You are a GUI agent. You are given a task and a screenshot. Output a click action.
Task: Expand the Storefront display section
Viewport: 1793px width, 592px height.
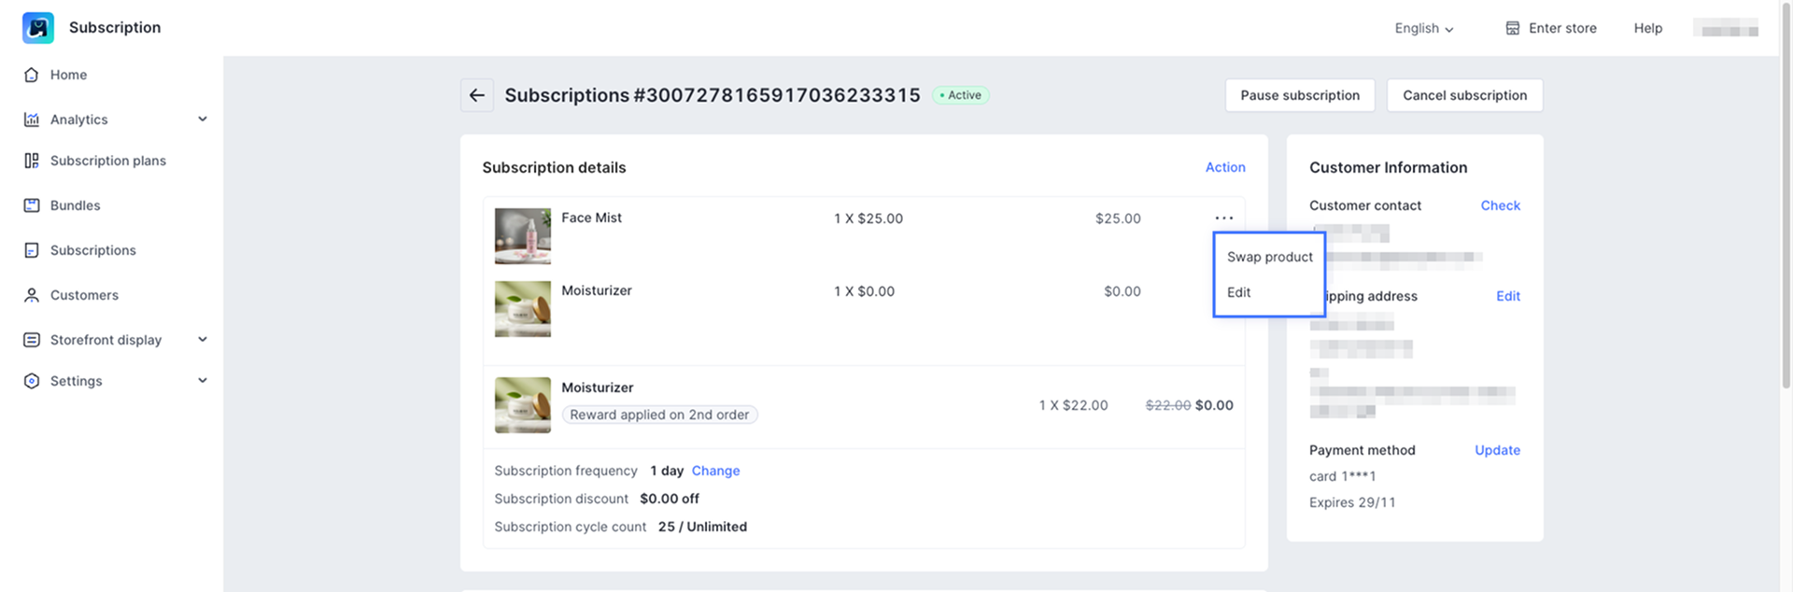(x=203, y=340)
